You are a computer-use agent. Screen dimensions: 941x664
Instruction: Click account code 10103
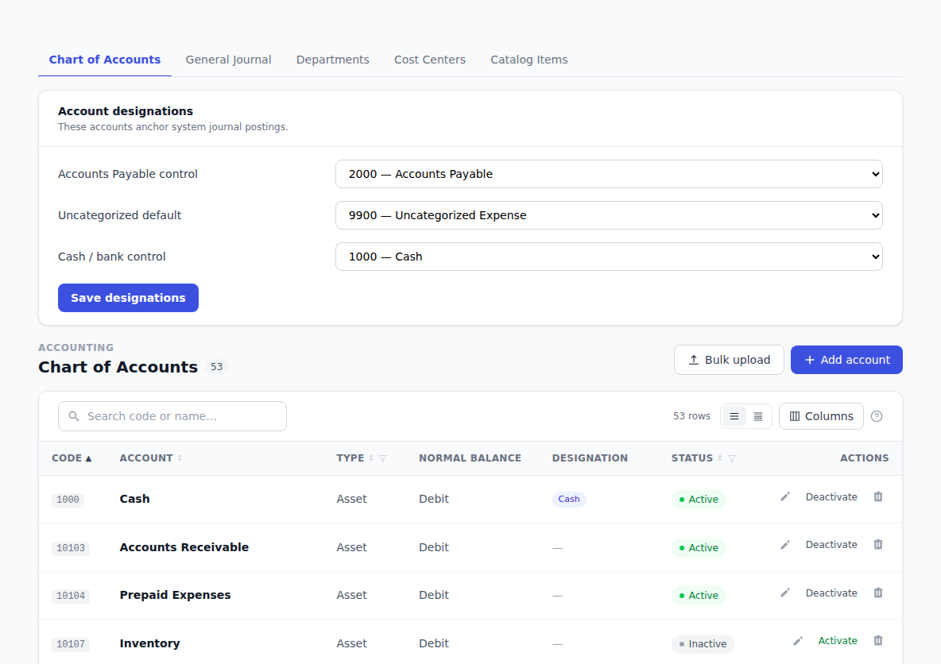pos(71,547)
